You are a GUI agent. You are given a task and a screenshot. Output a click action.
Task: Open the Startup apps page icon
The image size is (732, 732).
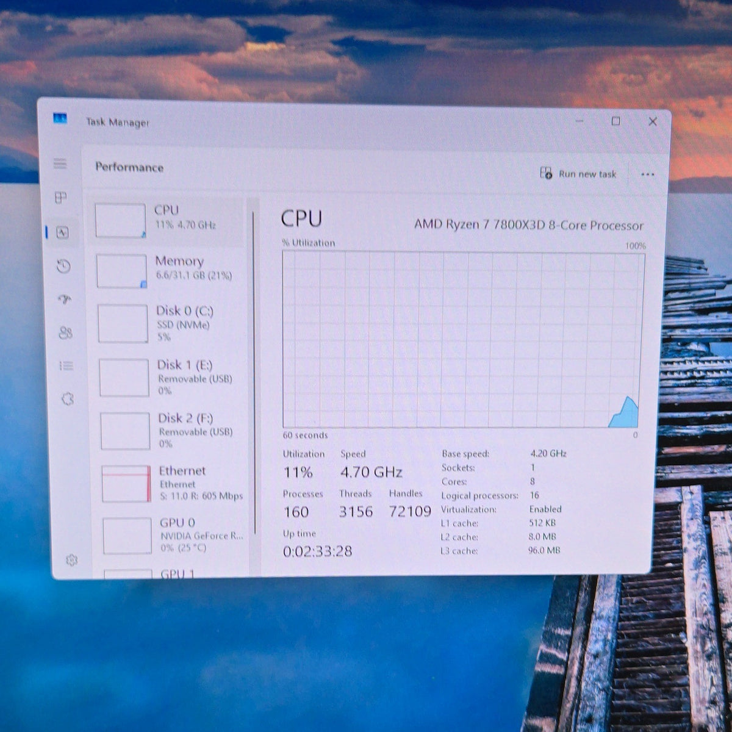(65, 299)
